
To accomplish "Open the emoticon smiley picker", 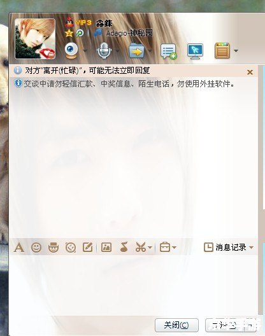I will 36,248.
